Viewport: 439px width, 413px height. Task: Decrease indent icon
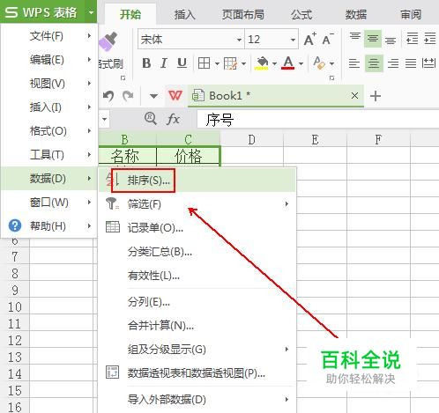[412, 39]
